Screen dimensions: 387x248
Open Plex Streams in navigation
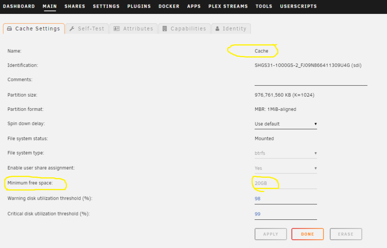(228, 6)
